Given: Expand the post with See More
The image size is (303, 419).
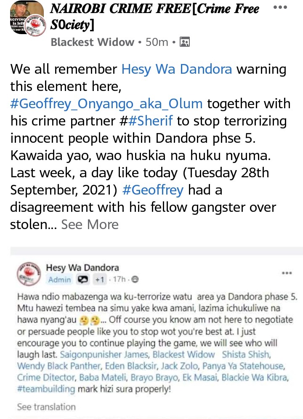Looking at the screenshot, I should point(90,224).
